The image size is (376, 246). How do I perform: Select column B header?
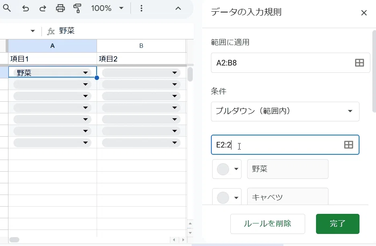click(141, 46)
